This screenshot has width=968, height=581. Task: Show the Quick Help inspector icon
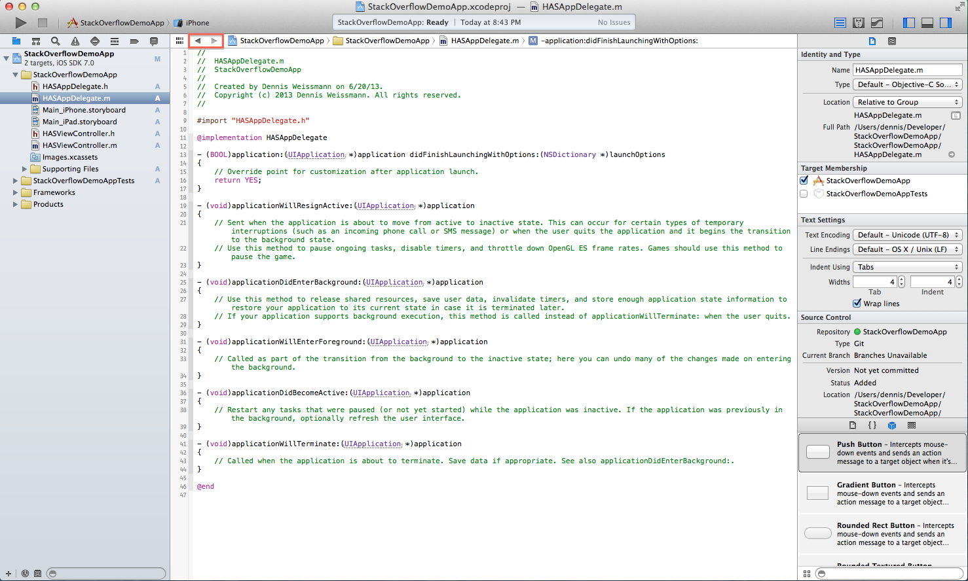(892, 41)
